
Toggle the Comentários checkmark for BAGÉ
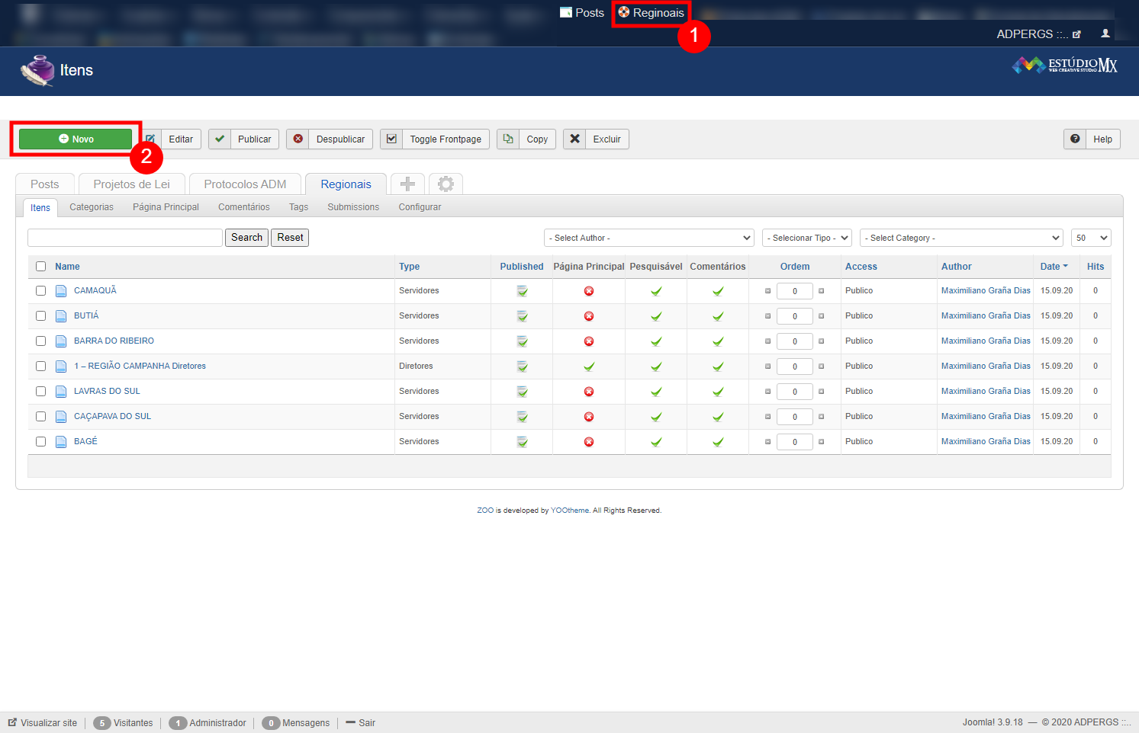pyautogui.click(x=717, y=442)
